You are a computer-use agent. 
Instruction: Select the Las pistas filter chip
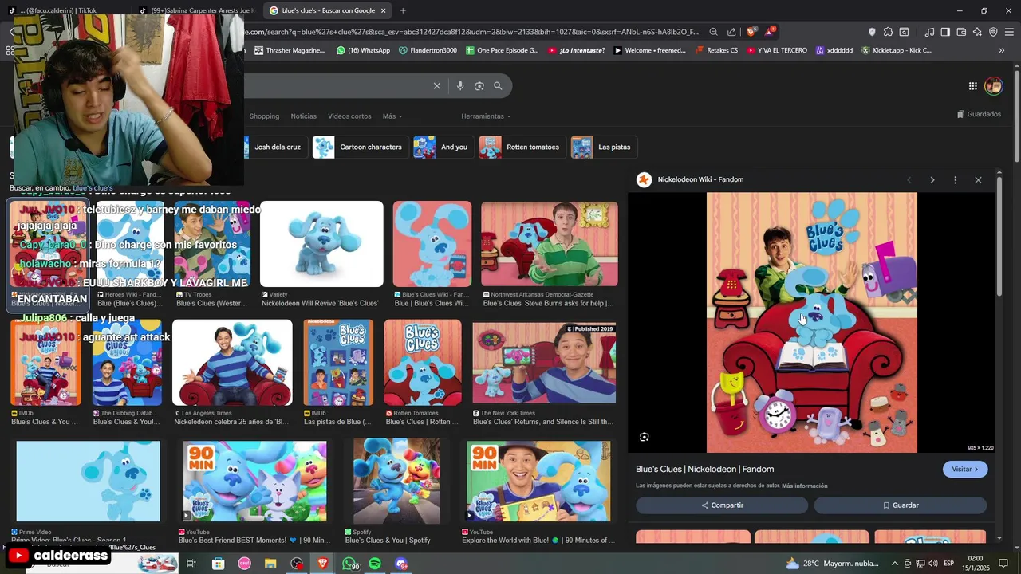603,147
